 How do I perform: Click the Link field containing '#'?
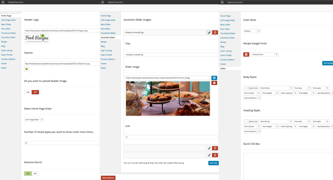tap(171, 137)
